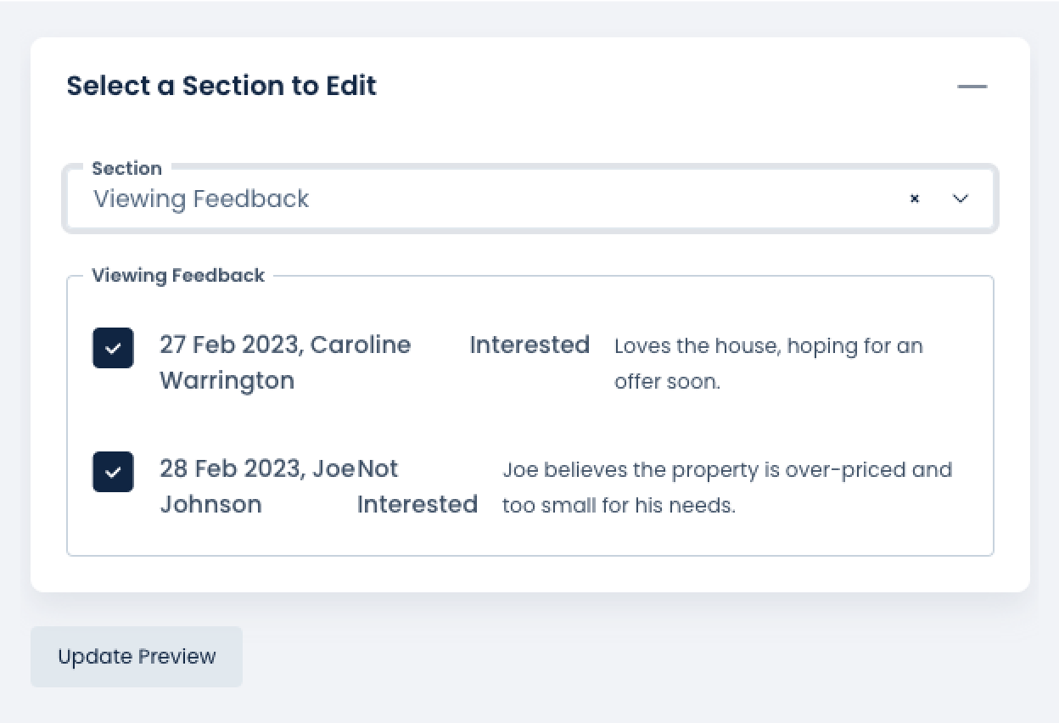This screenshot has width=1059, height=723.
Task: Select the Viewing Feedback value text in the field
Action: click(x=200, y=199)
